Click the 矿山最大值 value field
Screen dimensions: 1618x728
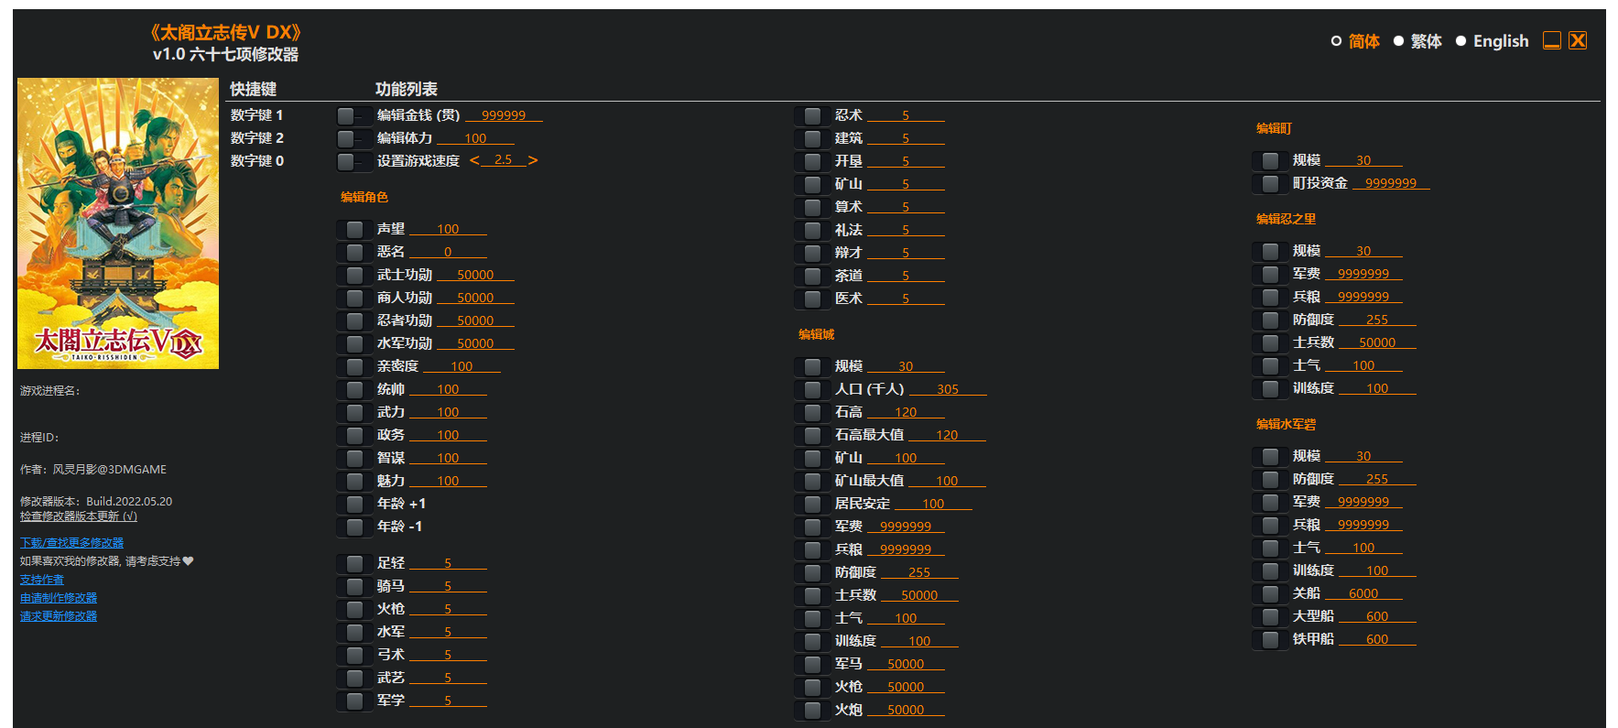(947, 481)
